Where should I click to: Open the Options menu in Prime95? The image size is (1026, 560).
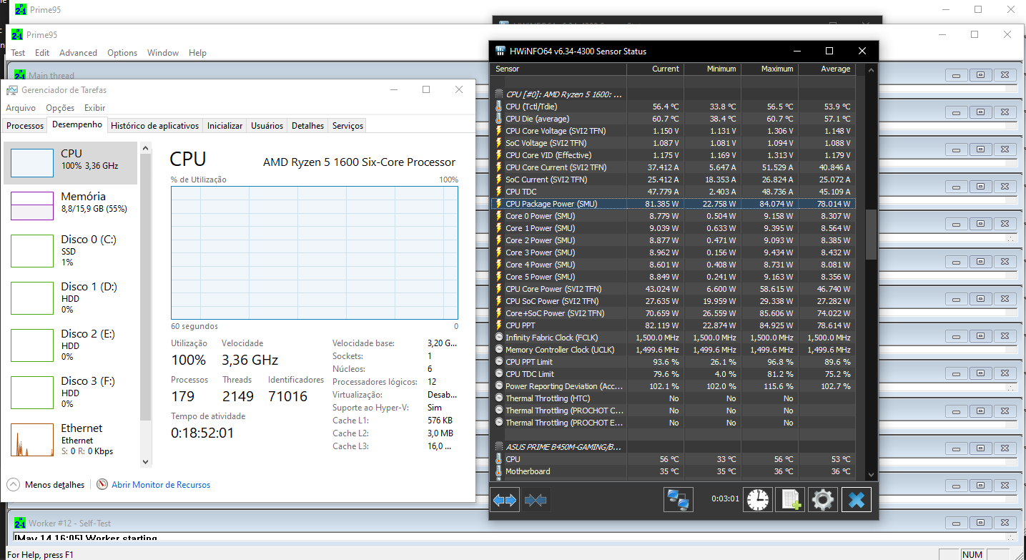[122, 53]
